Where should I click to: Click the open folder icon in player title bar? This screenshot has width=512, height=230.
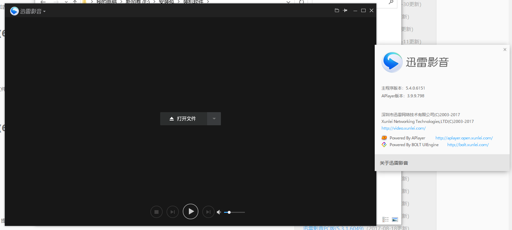[337, 11]
